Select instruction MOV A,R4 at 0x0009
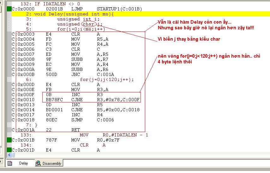The height and width of the screenshot is (173, 270). (x=60, y=64)
